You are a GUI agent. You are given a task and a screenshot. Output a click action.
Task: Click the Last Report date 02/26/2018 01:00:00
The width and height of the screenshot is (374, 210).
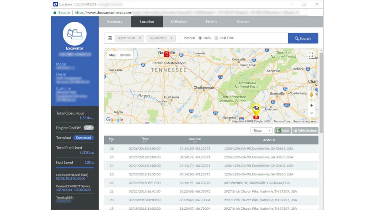tap(70, 179)
